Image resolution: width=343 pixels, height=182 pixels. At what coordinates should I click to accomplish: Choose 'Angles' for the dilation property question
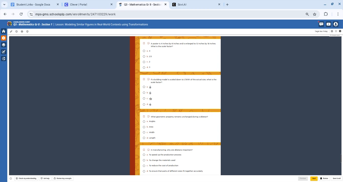[144, 121]
